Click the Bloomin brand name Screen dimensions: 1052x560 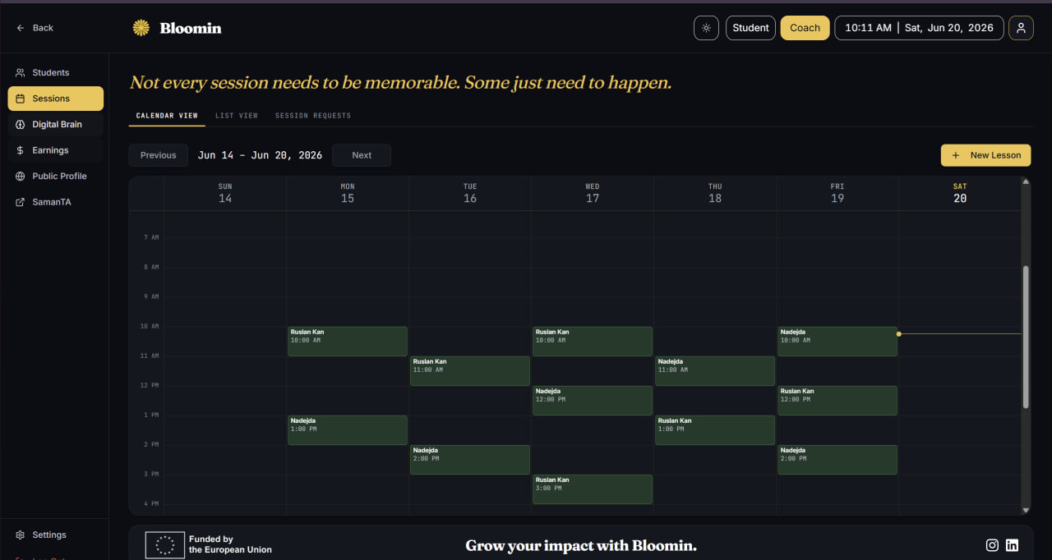[x=191, y=28]
